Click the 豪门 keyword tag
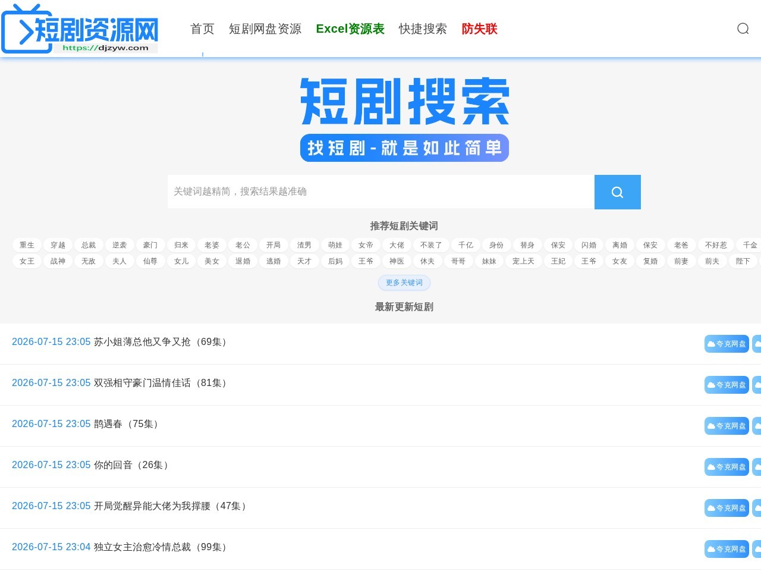Screen dimensions: 761x571 (x=150, y=245)
